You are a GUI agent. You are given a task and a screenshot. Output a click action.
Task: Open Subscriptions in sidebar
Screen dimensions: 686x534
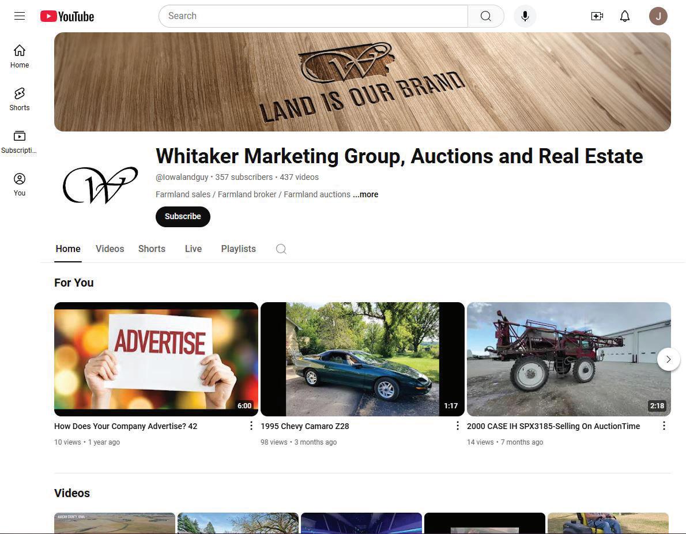pos(19,142)
